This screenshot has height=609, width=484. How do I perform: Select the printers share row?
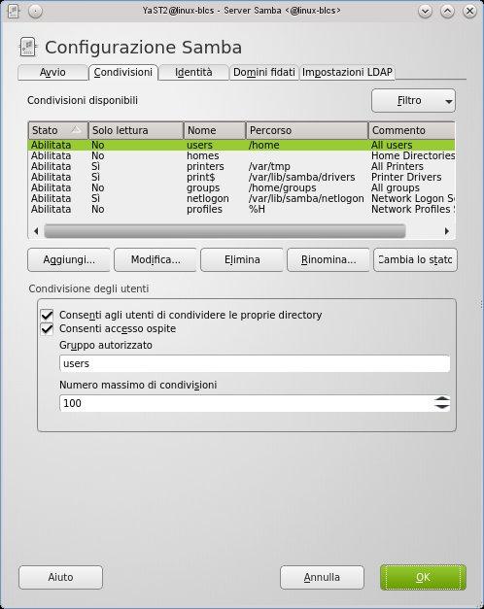[241, 166]
